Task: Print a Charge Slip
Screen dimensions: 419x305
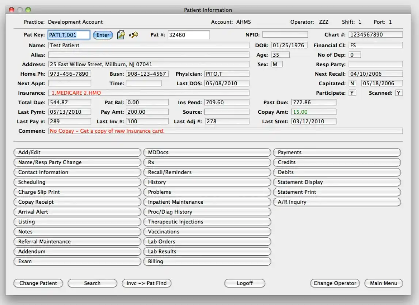Action: click(x=77, y=192)
